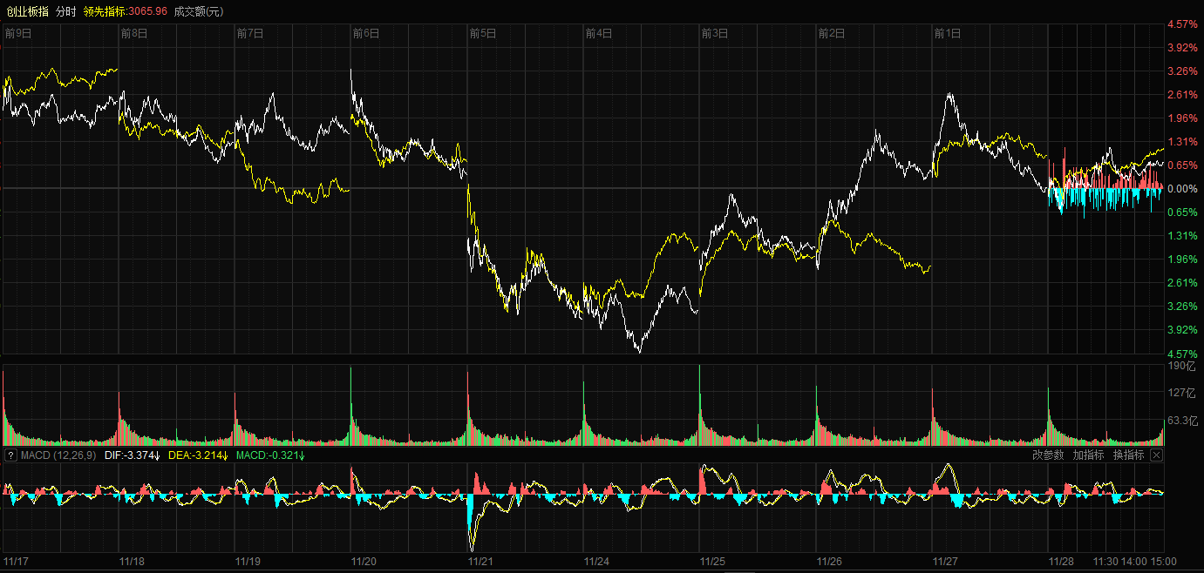Click the 成交额(元) turnover label
The image size is (1204, 573).
pos(198,11)
